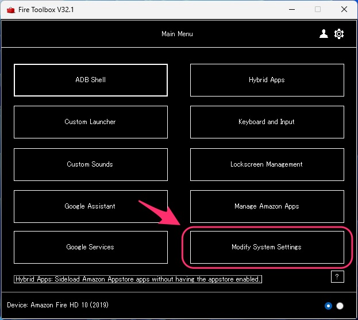Click the question mark help button

click(337, 277)
